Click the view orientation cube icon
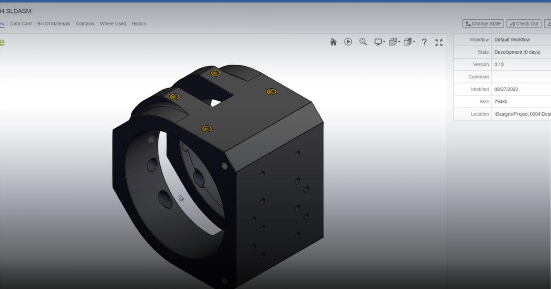This screenshot has width=551, height=289. point(407,42)
